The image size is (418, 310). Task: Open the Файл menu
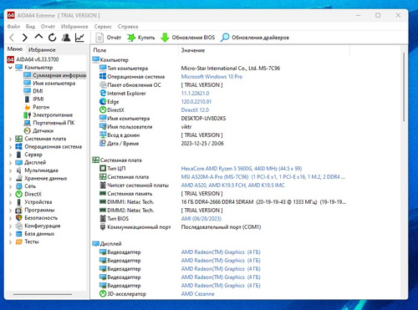click(13, 27)
